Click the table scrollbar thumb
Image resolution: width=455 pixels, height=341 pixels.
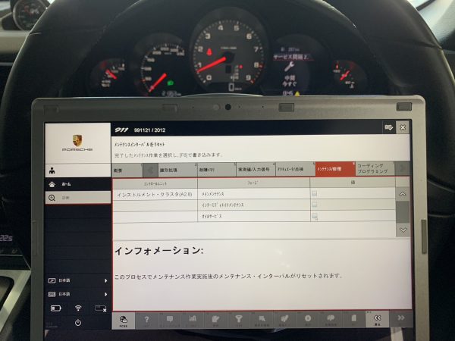coord(403,212)
